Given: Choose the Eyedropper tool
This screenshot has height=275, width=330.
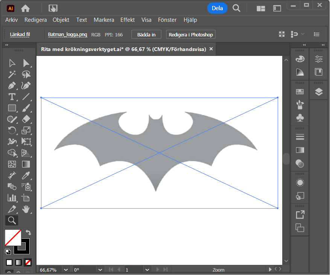Looking at the screenshot, I should (x=26, y=175).
